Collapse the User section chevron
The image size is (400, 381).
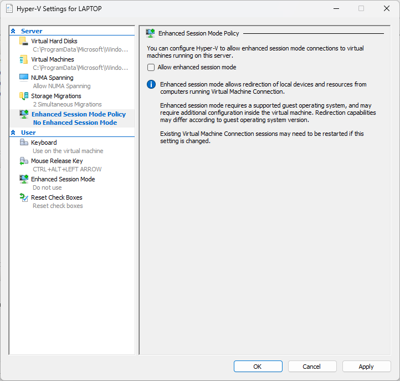click(x=13, y=133)
